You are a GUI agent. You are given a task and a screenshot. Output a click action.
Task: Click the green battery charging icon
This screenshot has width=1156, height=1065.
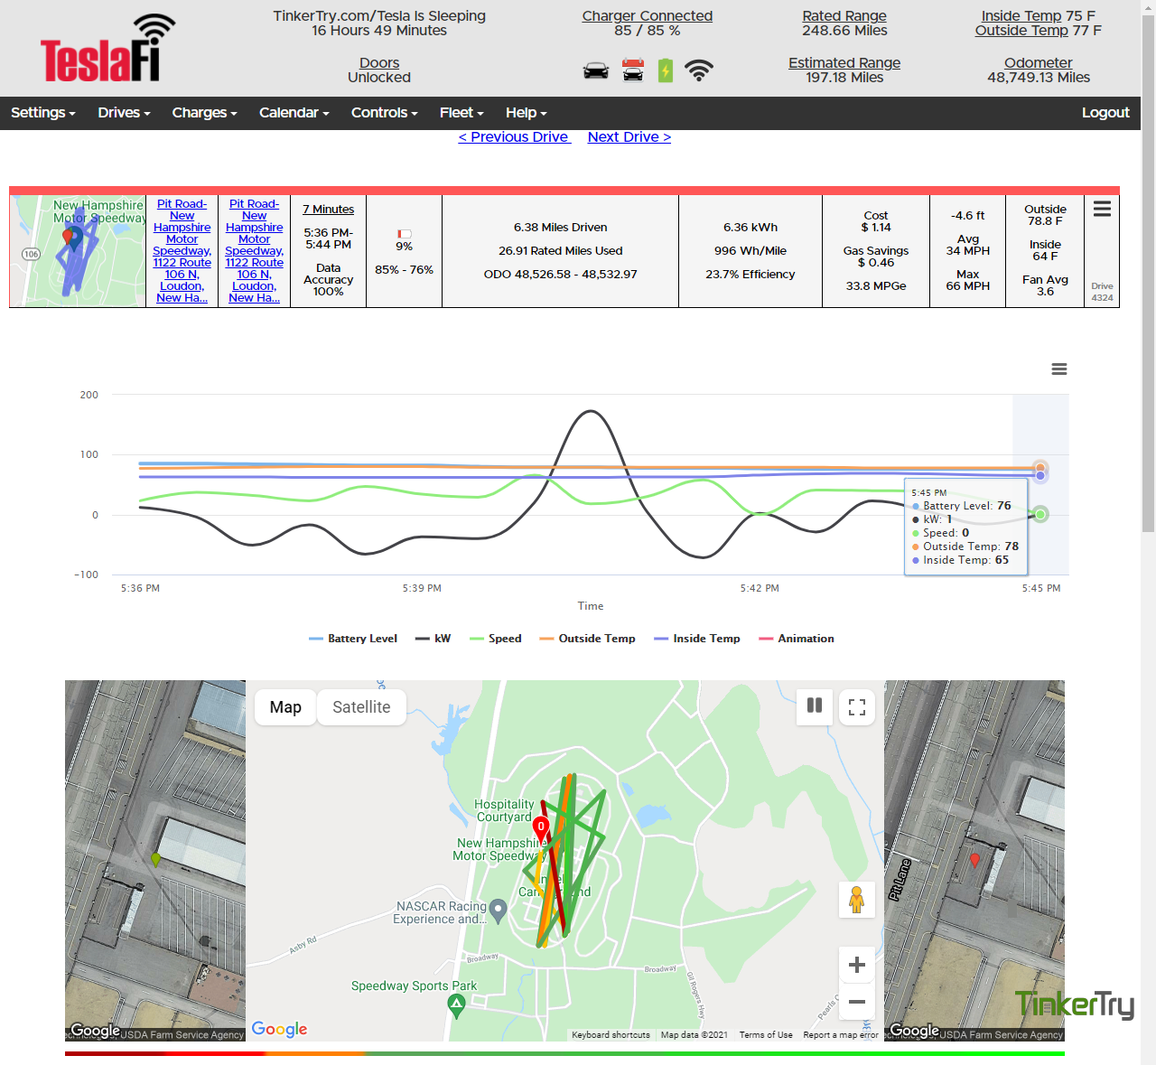point(666,70)
